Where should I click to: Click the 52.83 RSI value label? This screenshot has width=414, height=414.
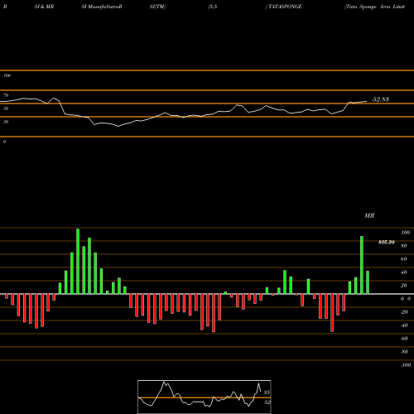coord(381,99)
